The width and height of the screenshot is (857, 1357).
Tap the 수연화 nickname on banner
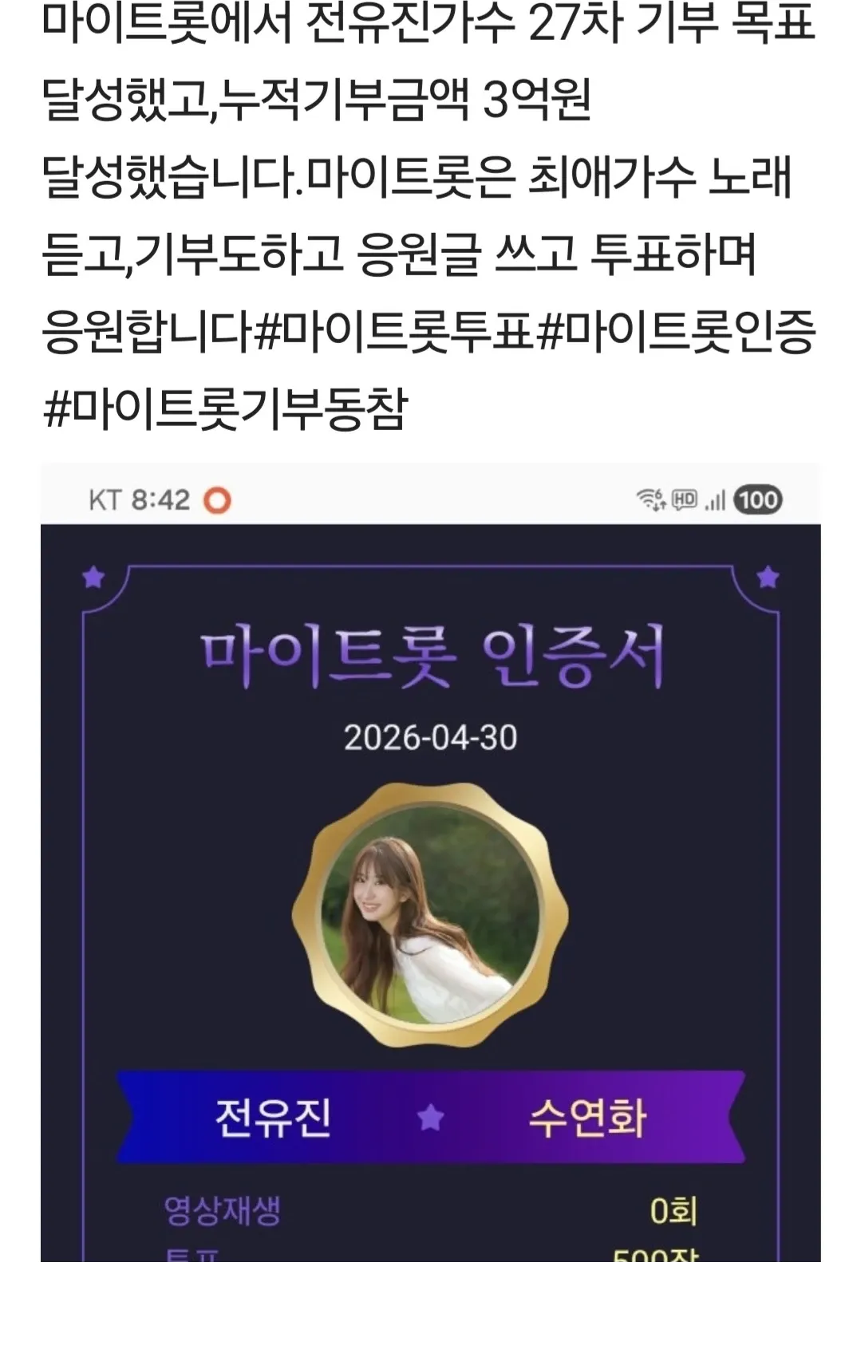[x=587, y=1117]
